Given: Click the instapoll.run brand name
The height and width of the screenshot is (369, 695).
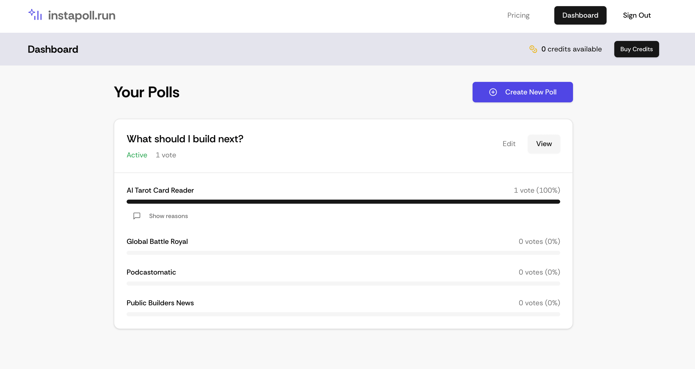Looking at the screenshot, I should click(x=81, y=15).
